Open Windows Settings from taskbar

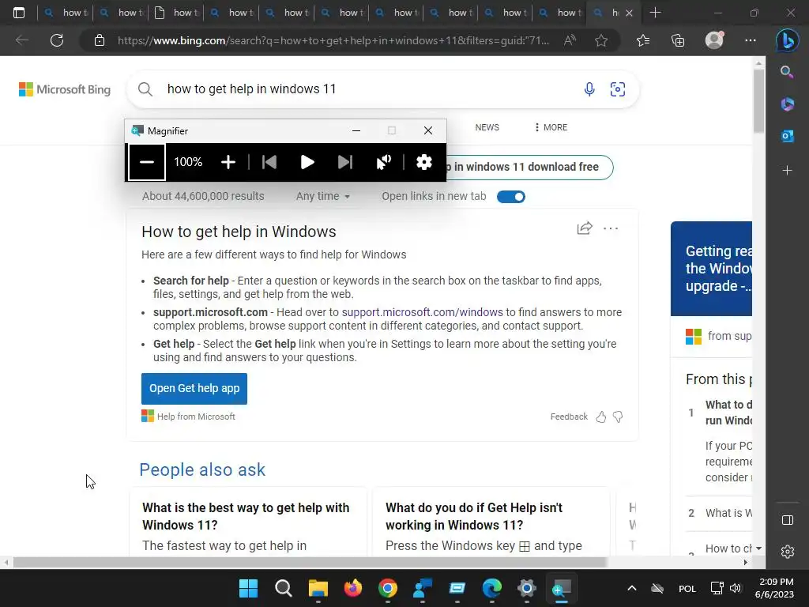click(527, 588)
